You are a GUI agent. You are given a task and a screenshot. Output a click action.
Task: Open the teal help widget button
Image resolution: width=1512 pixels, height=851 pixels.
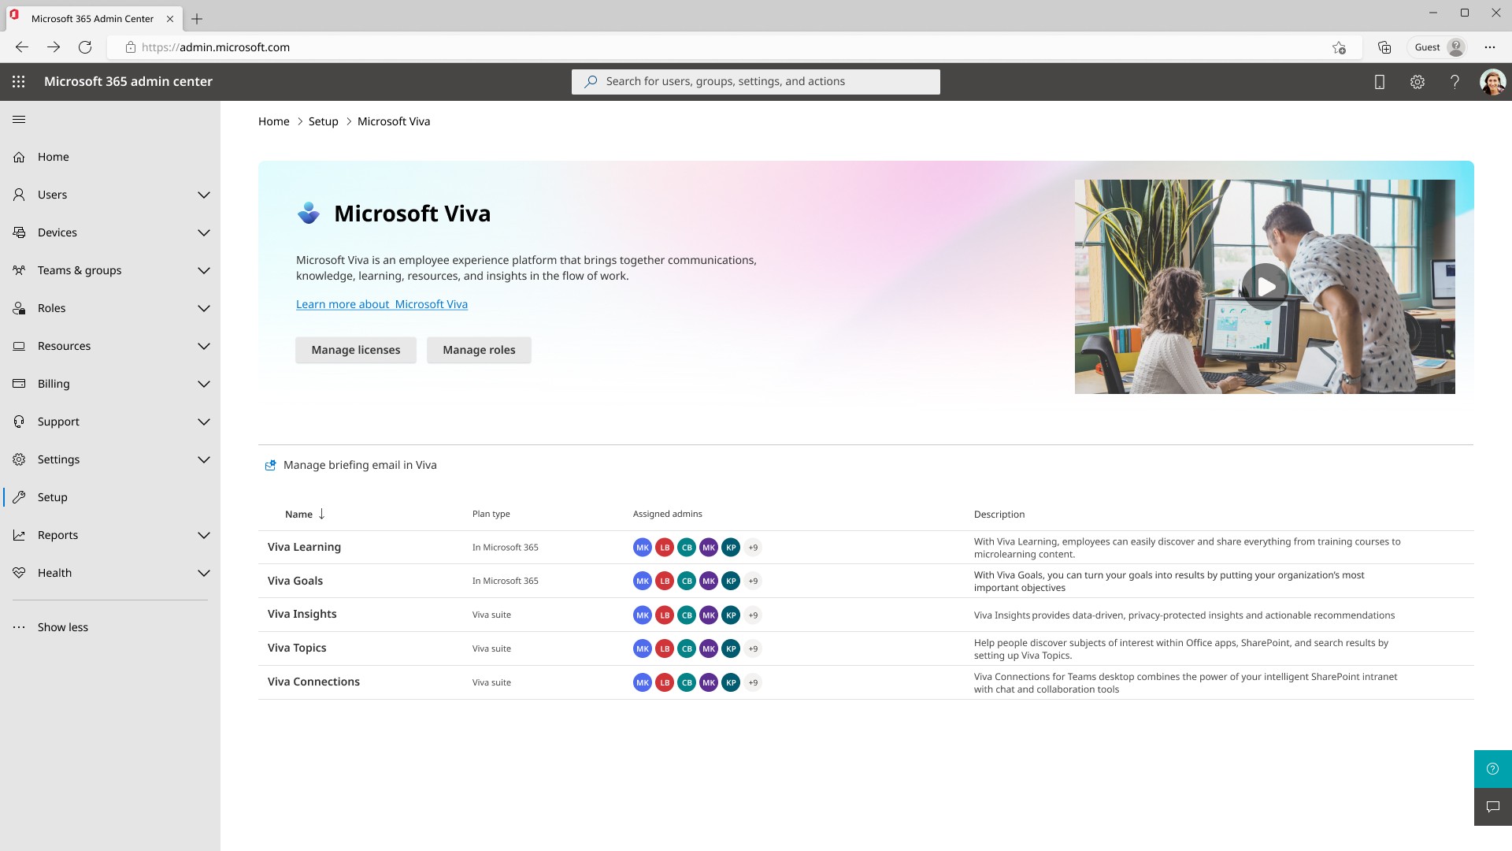coord(1492,769)
